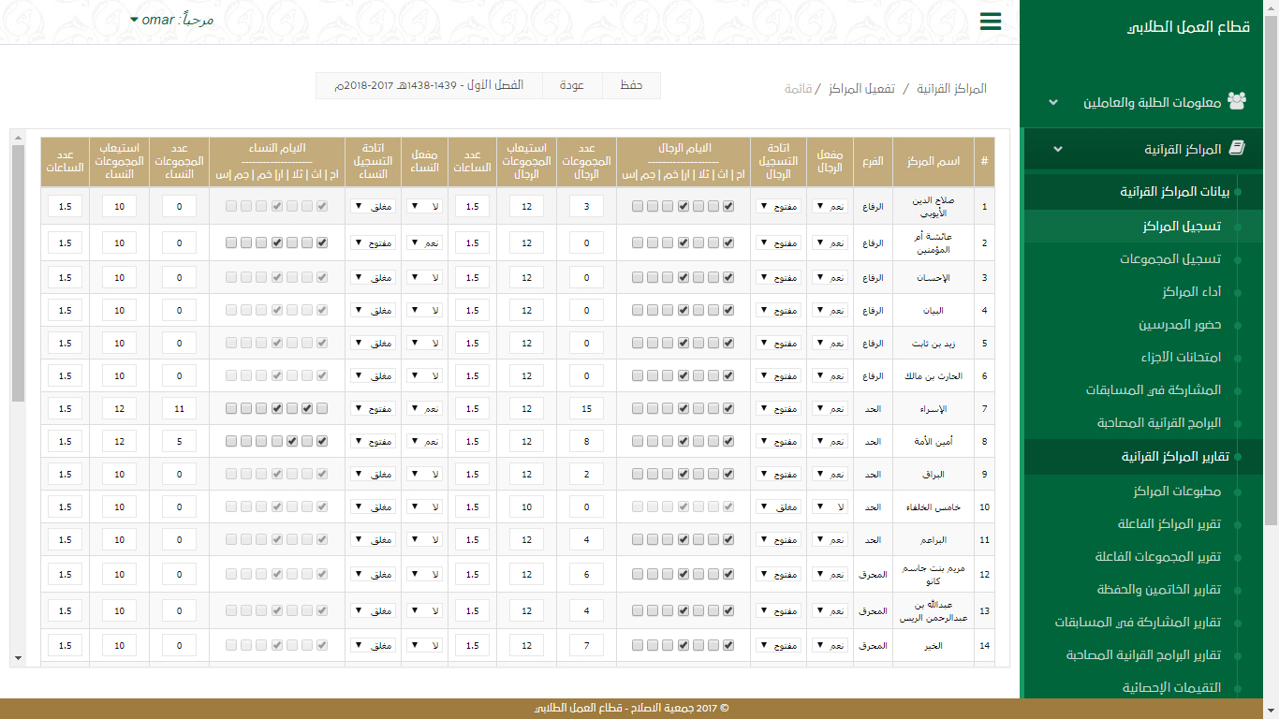
Task: Check Sunday (اح) women's day for الإسراء row
Action: pyautogui.click(x=322, y=409)
